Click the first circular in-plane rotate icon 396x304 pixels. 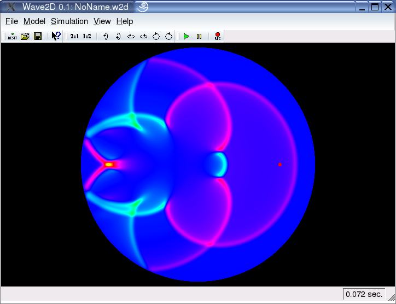[156, 36]
